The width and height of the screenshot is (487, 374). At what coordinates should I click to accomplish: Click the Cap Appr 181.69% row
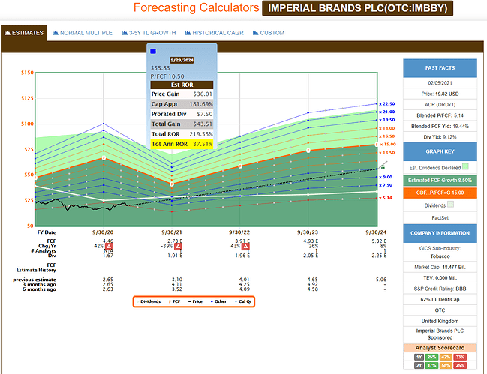pyautogui.click(x=182, y=104)
